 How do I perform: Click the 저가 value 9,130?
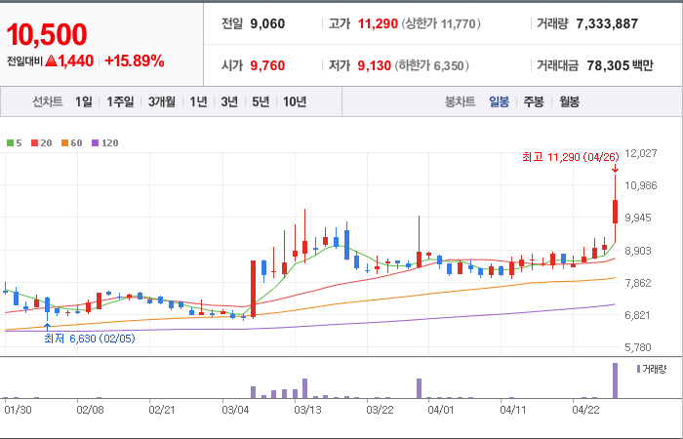[374, 65]
